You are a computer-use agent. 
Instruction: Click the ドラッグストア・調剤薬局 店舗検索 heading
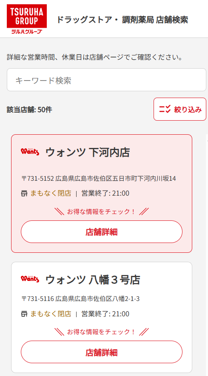[123, 20]
